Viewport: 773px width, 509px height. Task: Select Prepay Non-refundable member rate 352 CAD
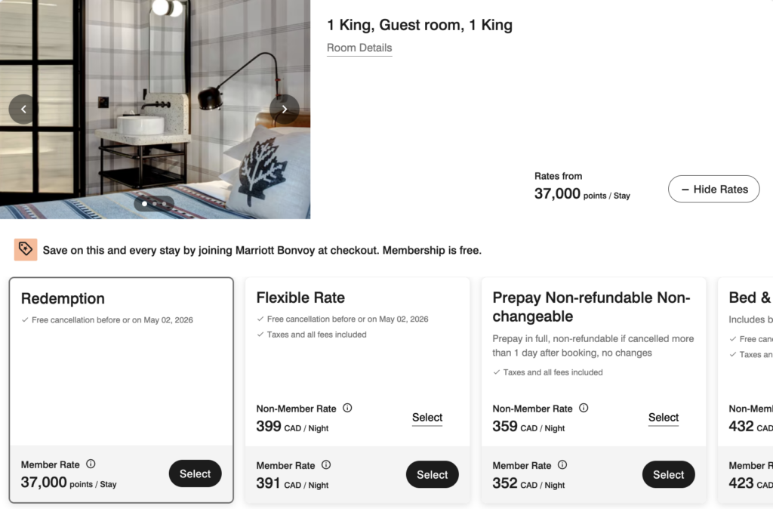(668, 474)
